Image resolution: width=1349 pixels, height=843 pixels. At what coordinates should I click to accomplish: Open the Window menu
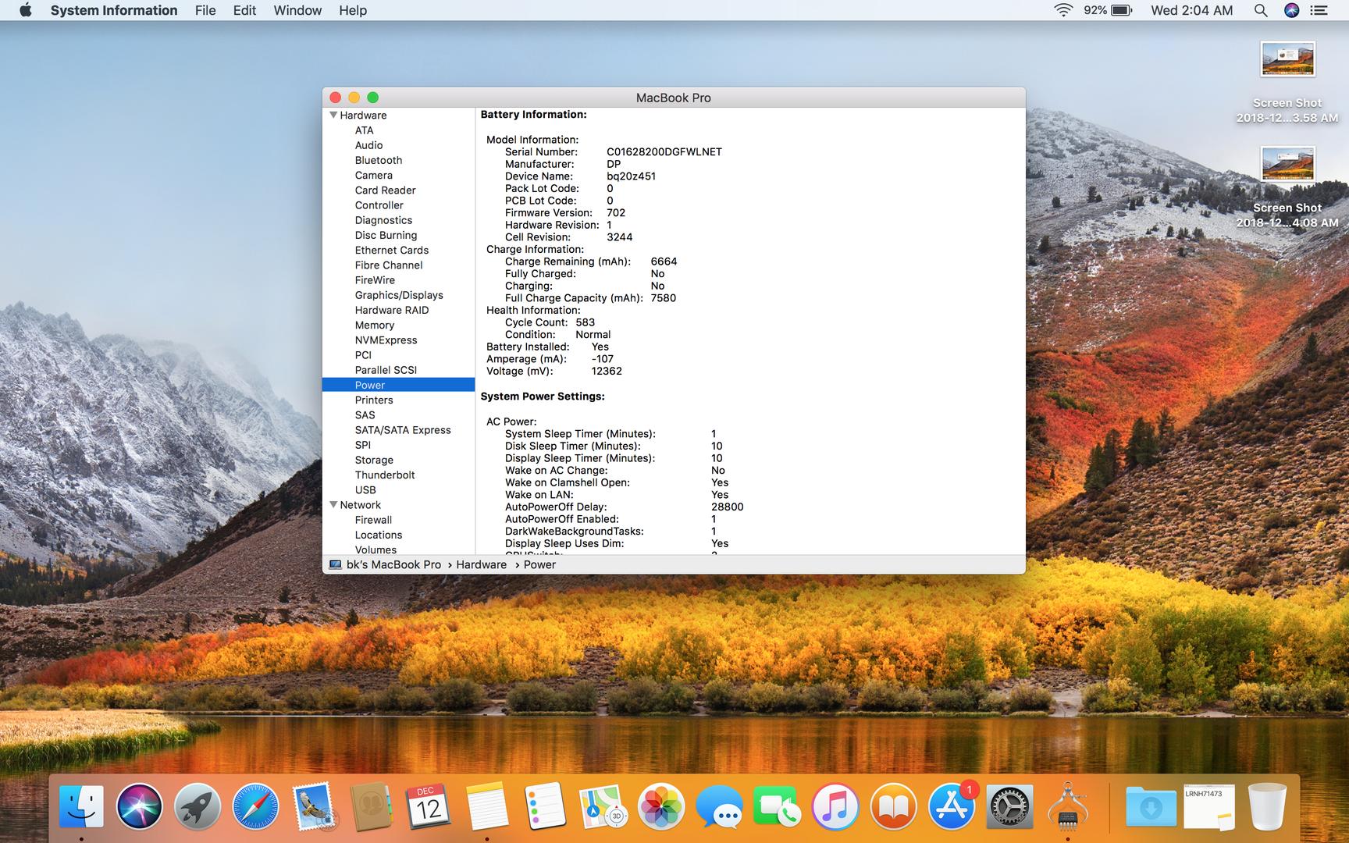[297, 10]
